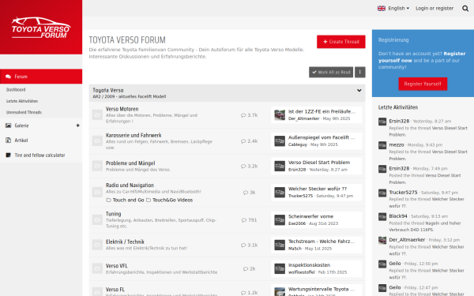
Task: Open the Elektrik / Technik forum
Action: click(125, 242)
